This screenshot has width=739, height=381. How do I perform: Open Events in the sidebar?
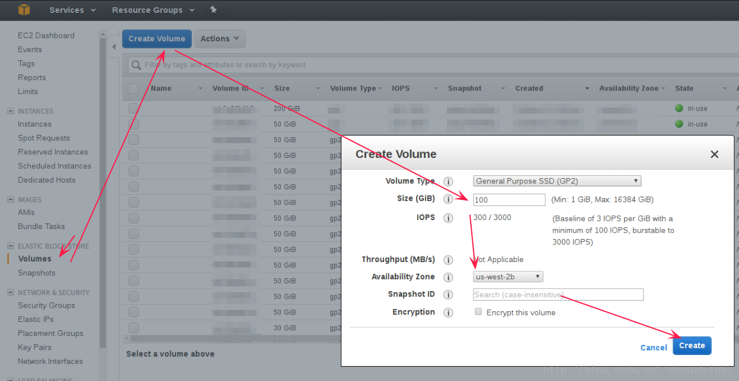coord(30,50)
